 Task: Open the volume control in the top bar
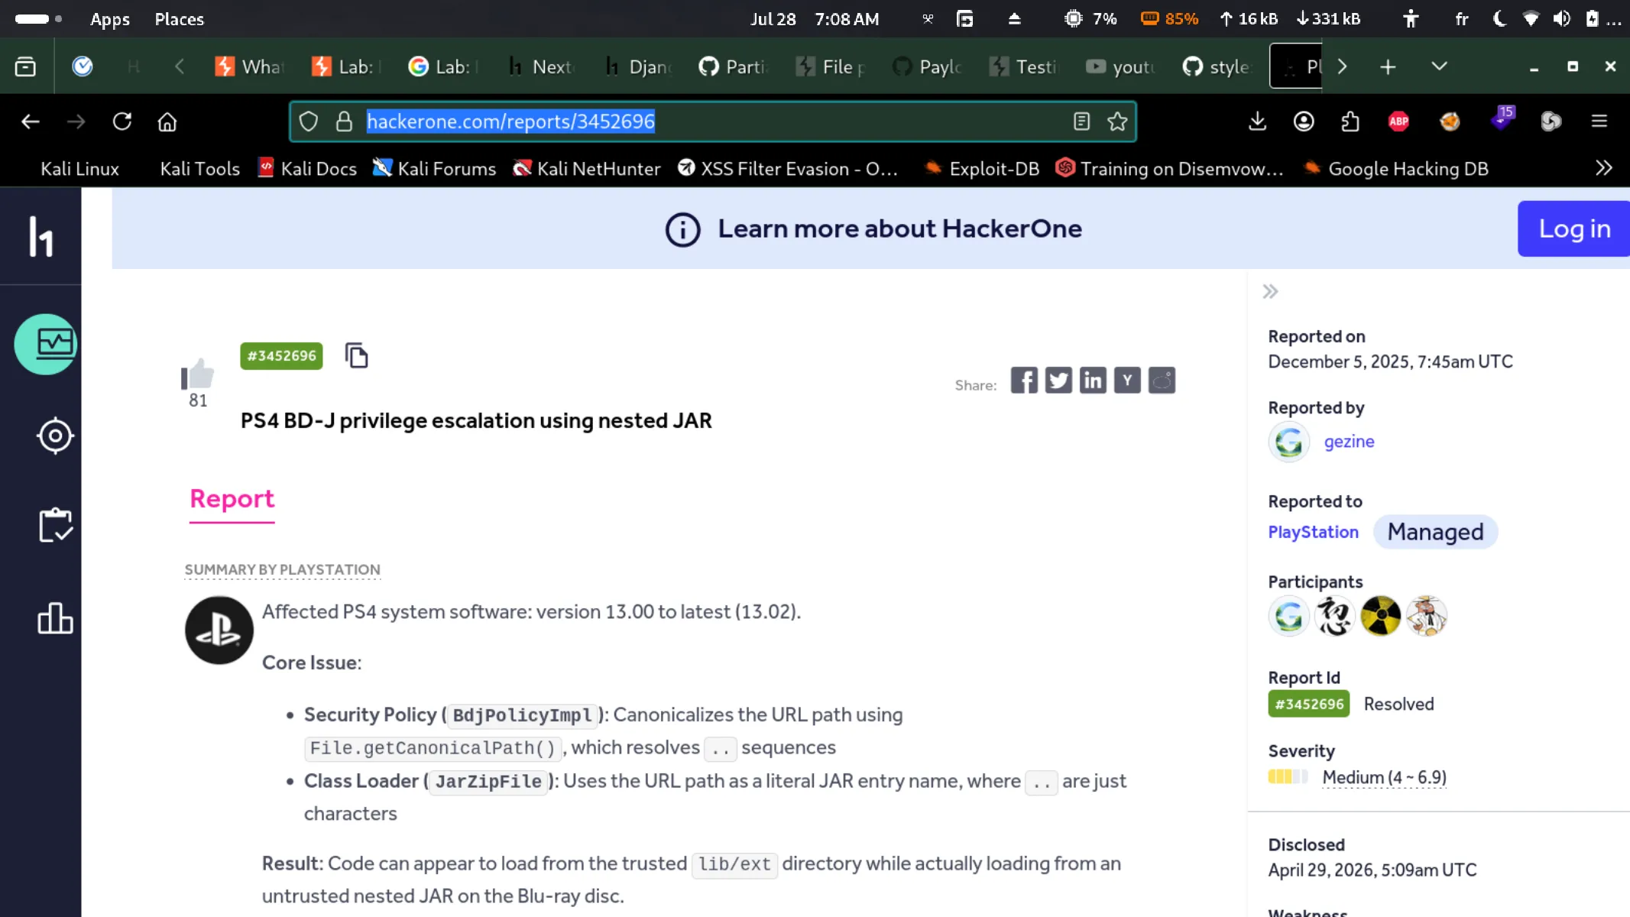tap(1561, 19)
